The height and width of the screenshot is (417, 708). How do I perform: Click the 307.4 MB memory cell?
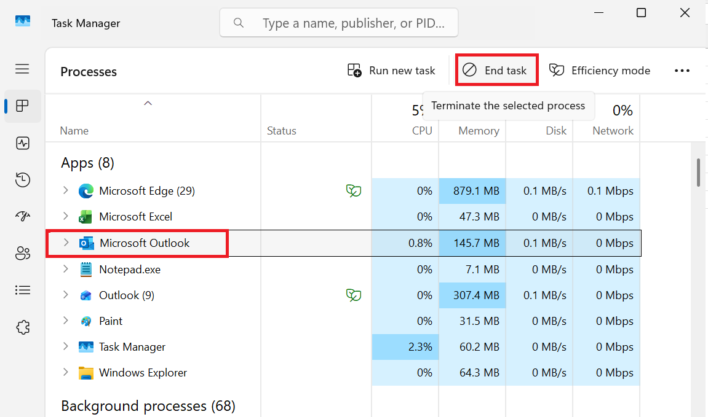click(472, 295)
